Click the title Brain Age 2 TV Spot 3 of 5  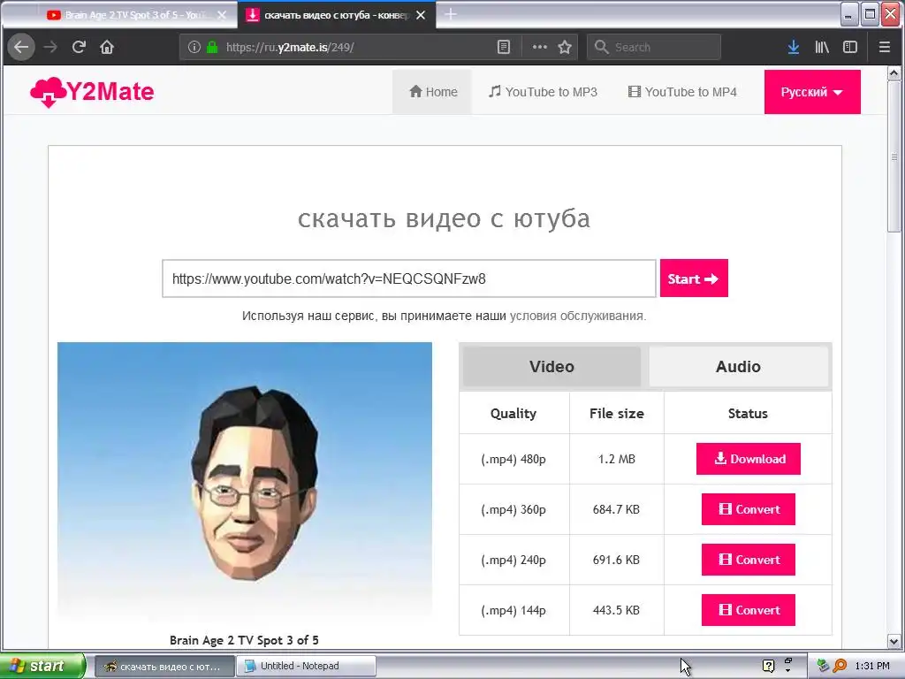244,640
